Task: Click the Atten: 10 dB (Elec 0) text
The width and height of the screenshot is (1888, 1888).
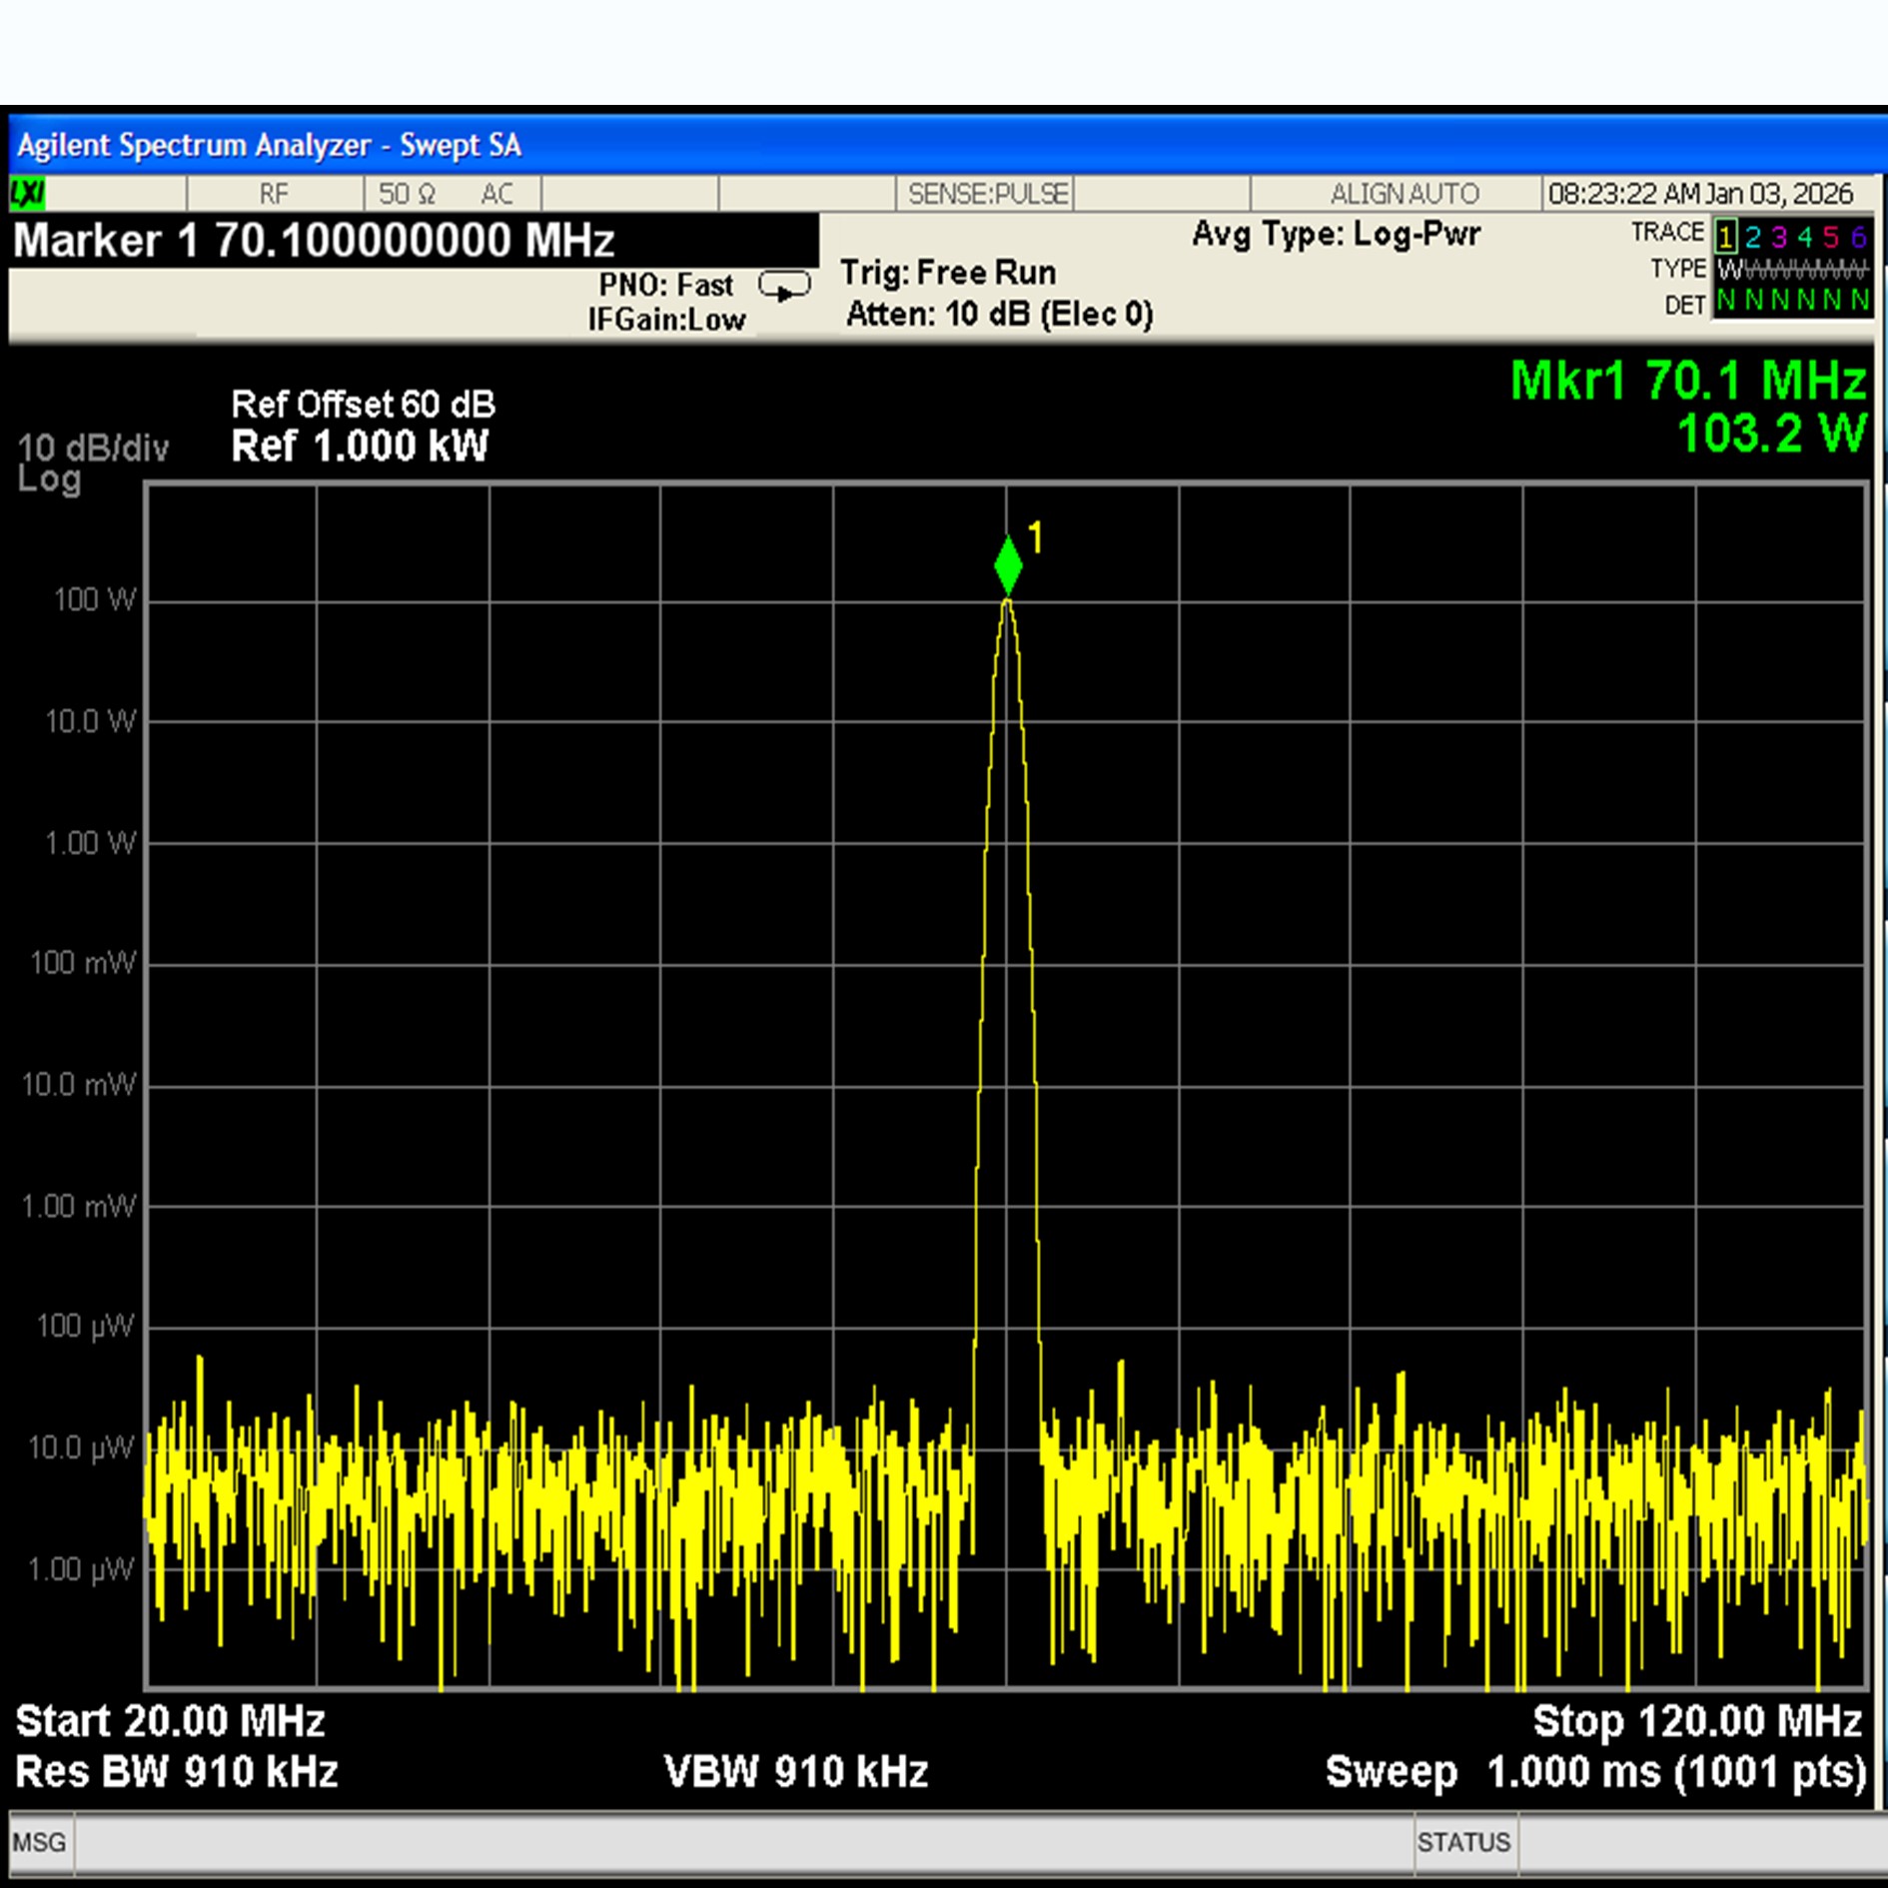Action: [1000, 315]
